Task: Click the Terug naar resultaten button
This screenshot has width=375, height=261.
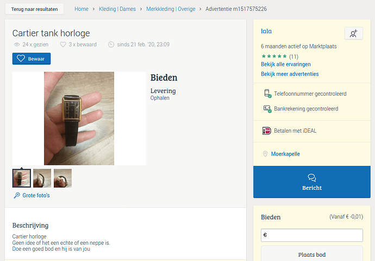Action: pos(34,9)
